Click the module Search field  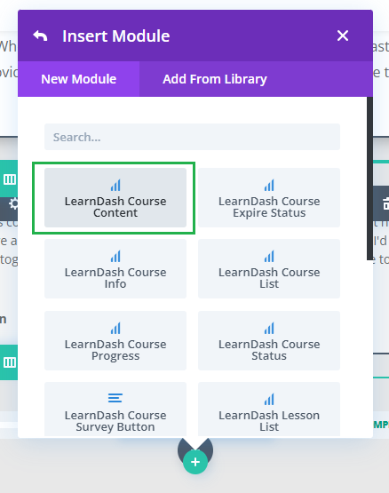(x=192, y=137)
